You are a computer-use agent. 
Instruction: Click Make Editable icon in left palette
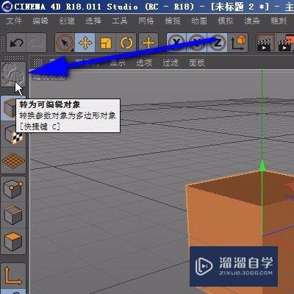pos(13,74)
